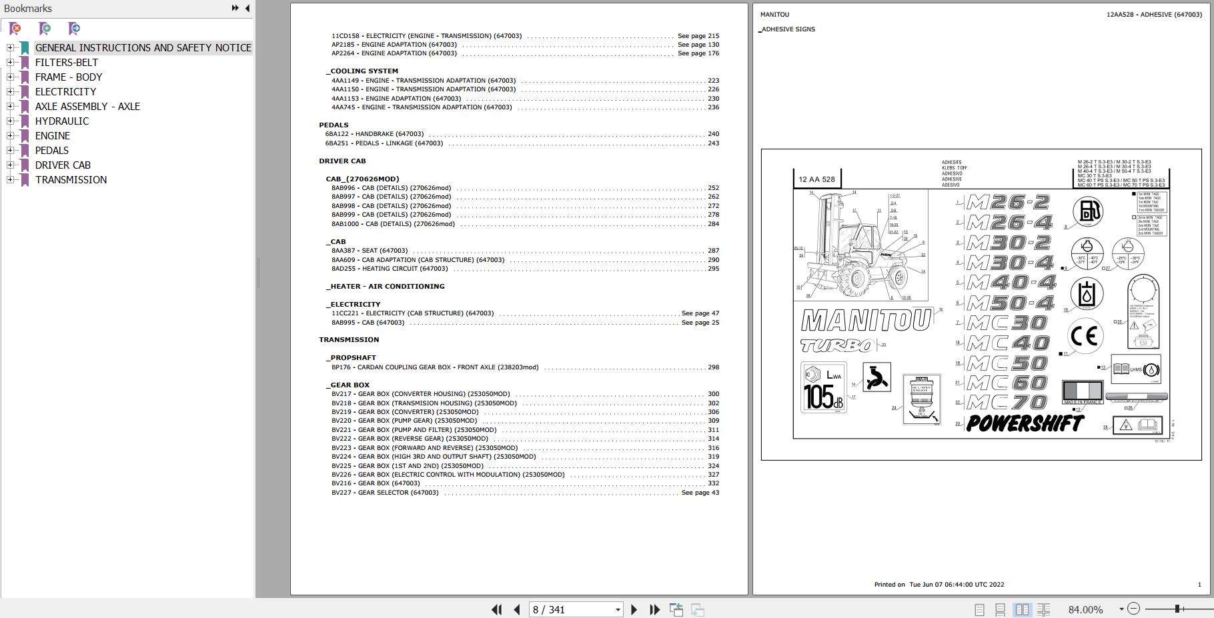Switch to continuous facing view
This screenshot has width=1214, height=618.
coord(1044,609)
